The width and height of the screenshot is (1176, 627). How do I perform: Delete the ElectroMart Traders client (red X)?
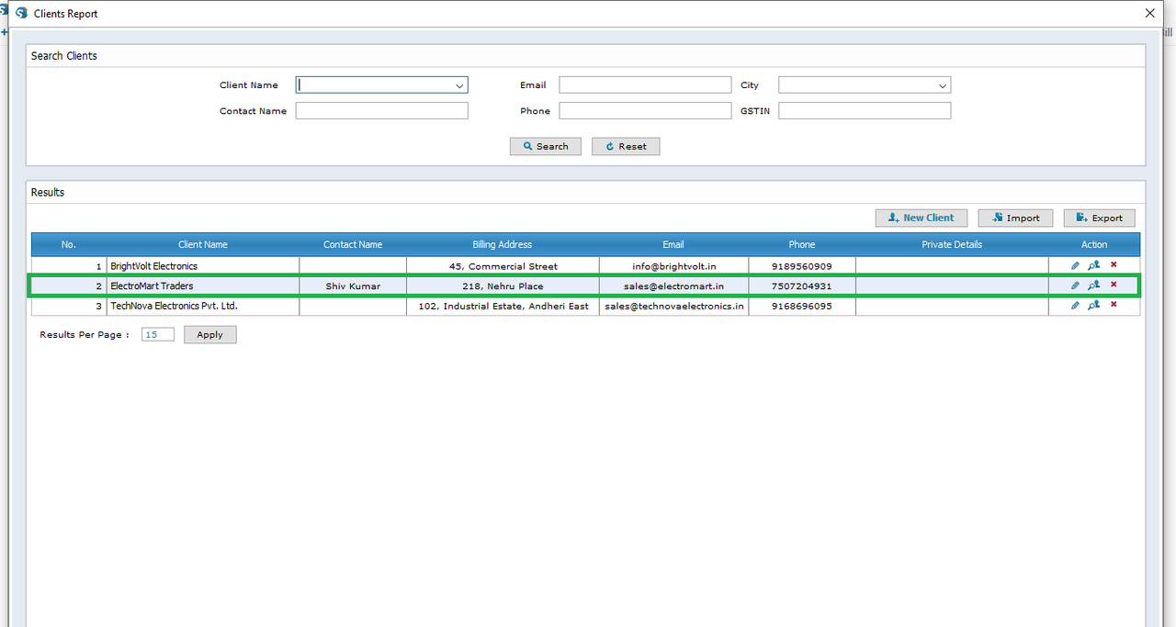tap(1114, 285)
